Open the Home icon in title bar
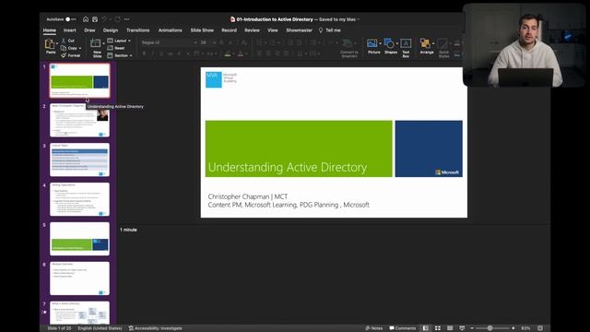The height and width of the screenshot is (332, 590). point(86,19)
